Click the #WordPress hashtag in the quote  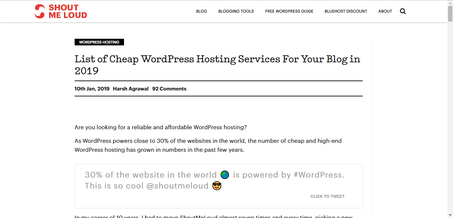pos(319,175)
